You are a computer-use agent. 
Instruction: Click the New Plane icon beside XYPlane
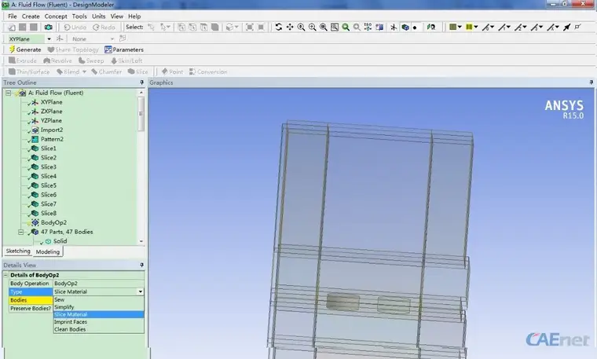(x=60, y=38)
